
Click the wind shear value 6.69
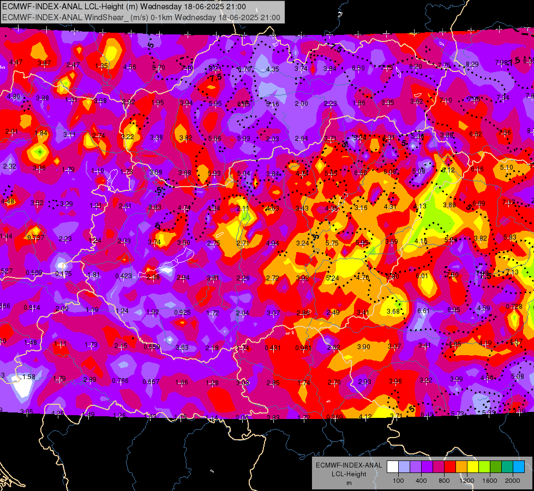click(x=479, y=203)
